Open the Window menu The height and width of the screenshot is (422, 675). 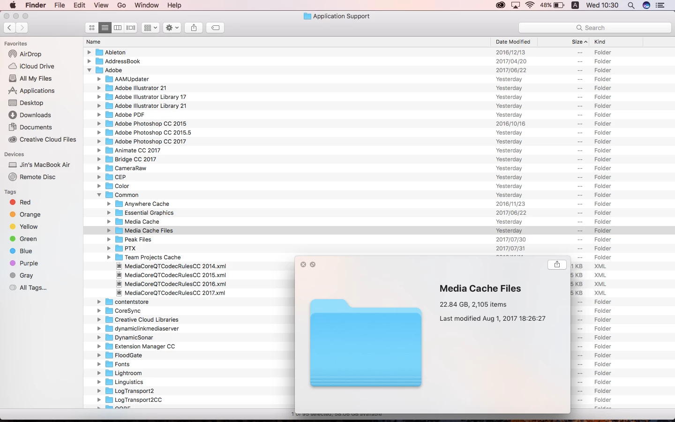click(146, 5)
